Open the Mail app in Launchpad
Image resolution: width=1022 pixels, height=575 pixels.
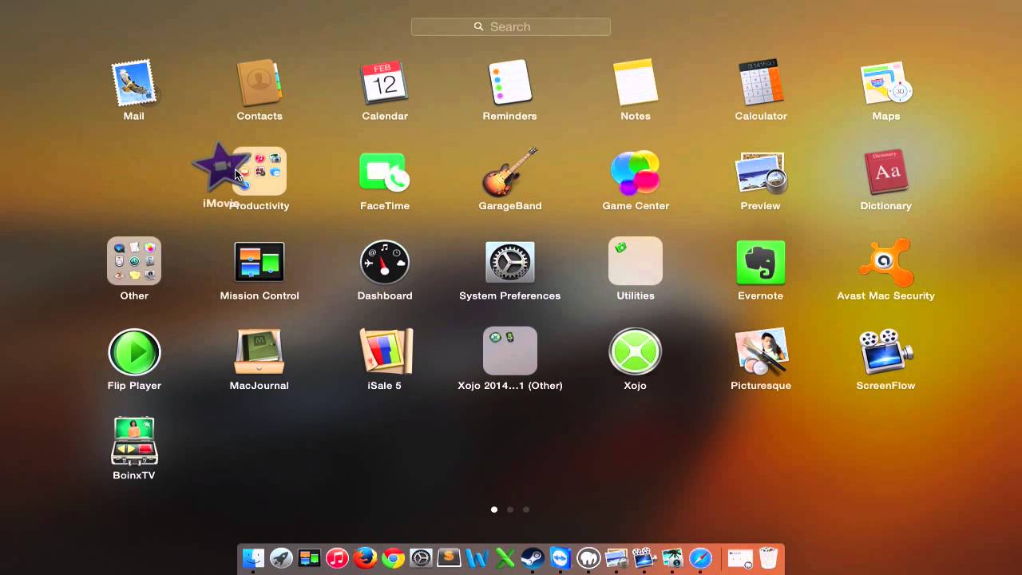pyautogui.click(x=133, y=83)
